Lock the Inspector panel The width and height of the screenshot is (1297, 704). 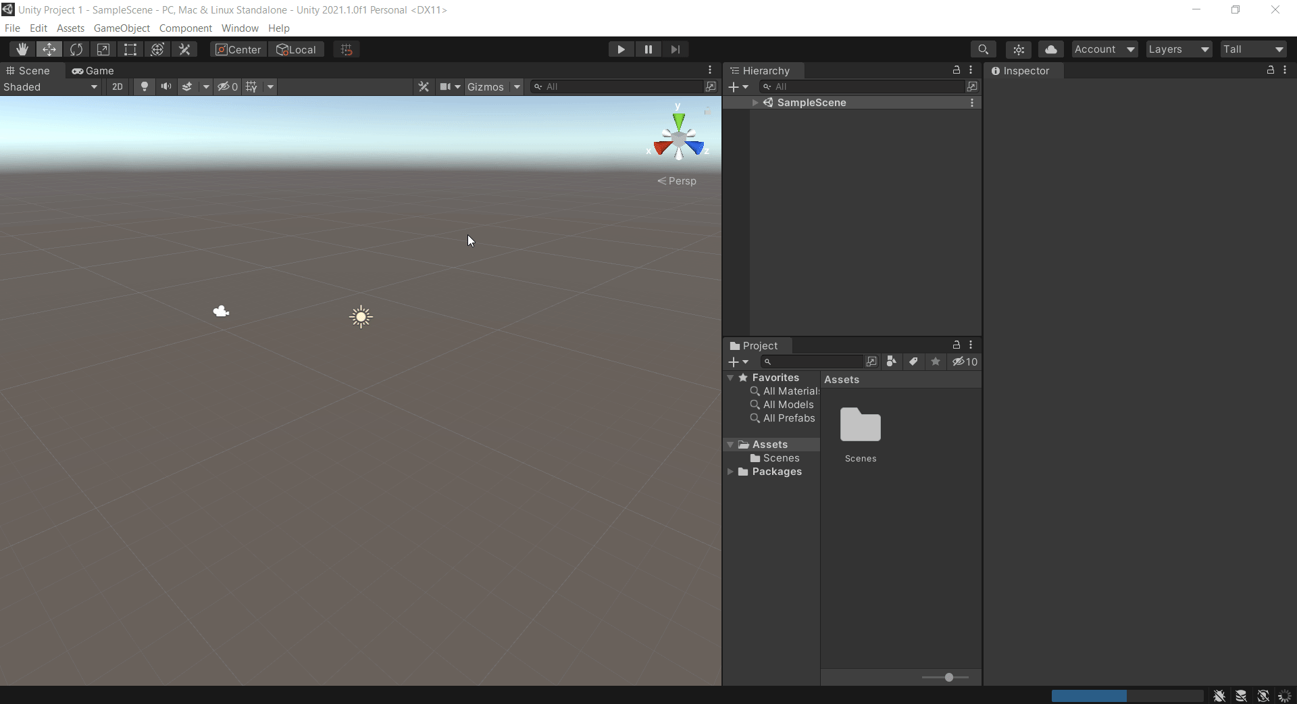pyautogui.click(x=1271, y=70)
